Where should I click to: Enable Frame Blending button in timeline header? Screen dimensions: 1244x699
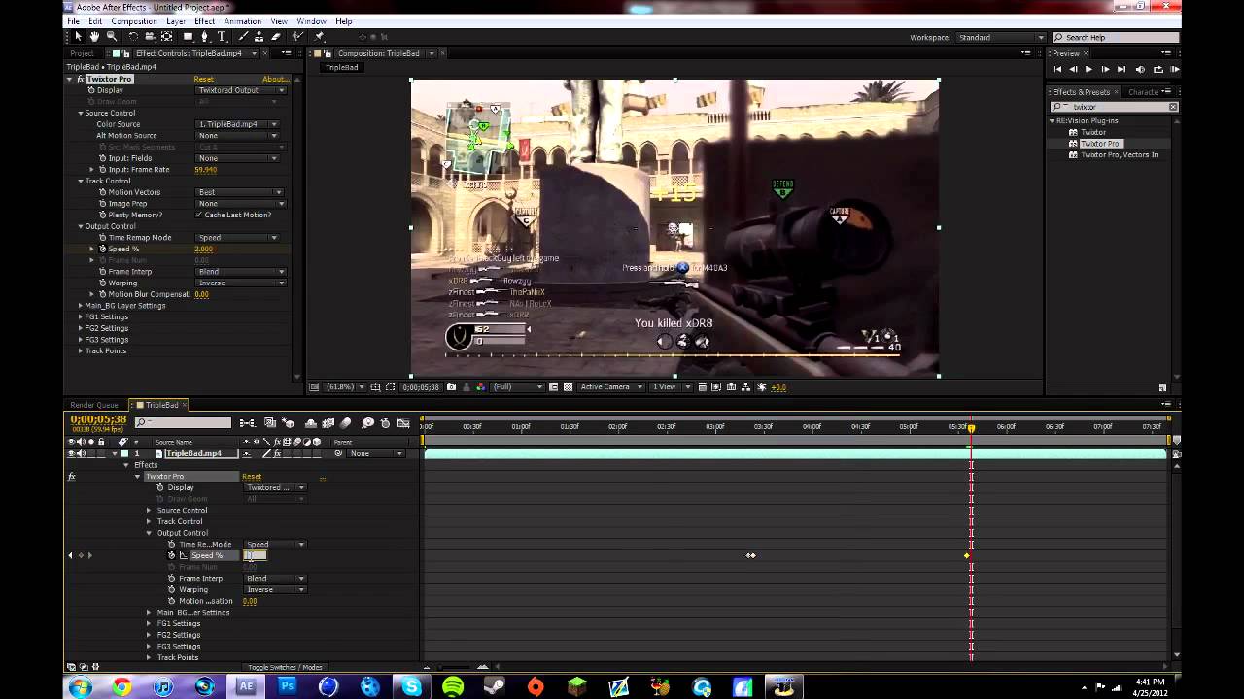[x=328, y=423]
